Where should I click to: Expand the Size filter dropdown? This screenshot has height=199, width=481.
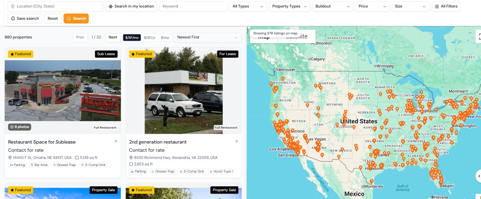[410, 6]
